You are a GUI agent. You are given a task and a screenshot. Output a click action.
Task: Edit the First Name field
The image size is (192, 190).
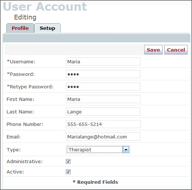tap(103, 99)
